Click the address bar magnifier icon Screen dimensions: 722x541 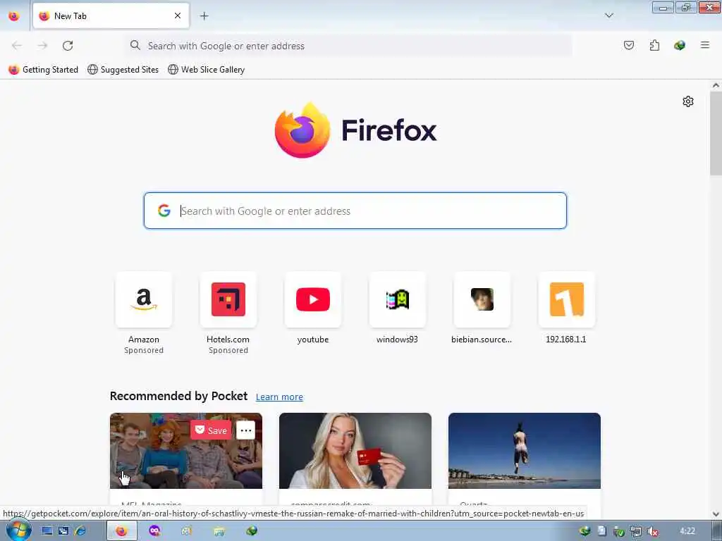[135, 45]
